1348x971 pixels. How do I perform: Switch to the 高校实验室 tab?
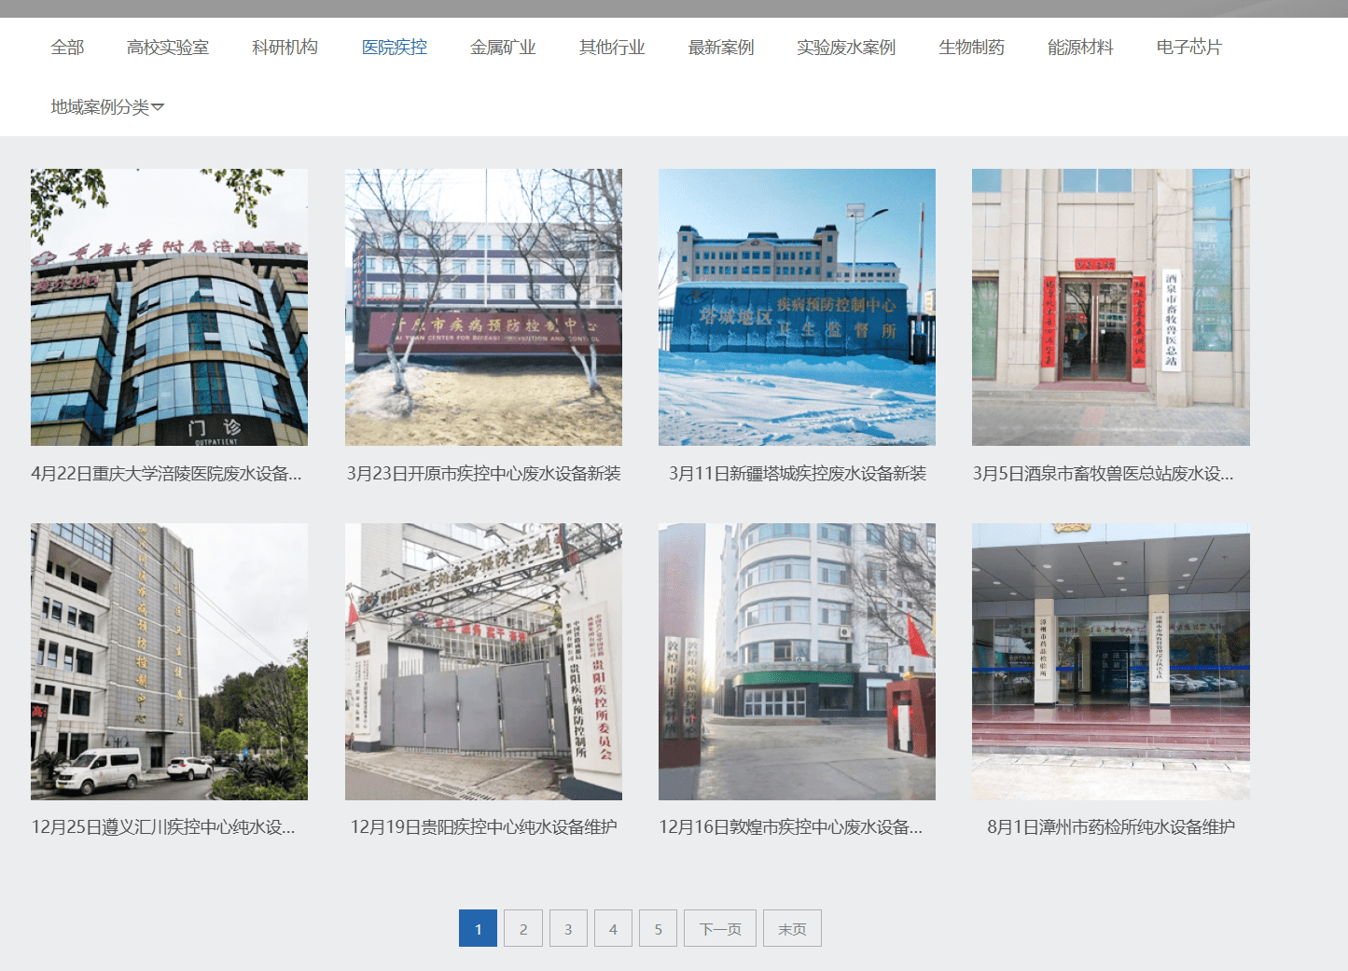[x=168, y=48]
